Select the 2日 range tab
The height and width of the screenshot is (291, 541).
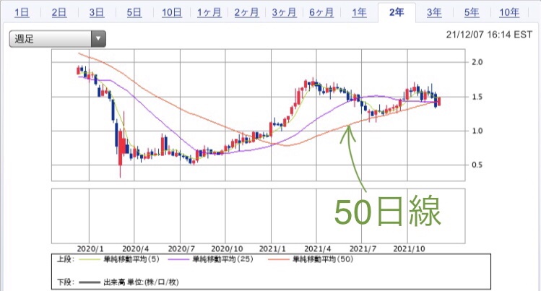coord(59,13)
